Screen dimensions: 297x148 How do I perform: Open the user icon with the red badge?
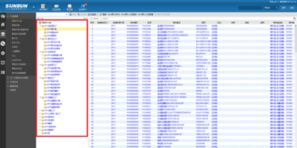point(83,6)
